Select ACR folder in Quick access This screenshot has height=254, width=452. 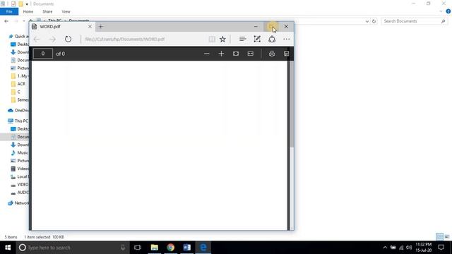[x=19, y=84]
